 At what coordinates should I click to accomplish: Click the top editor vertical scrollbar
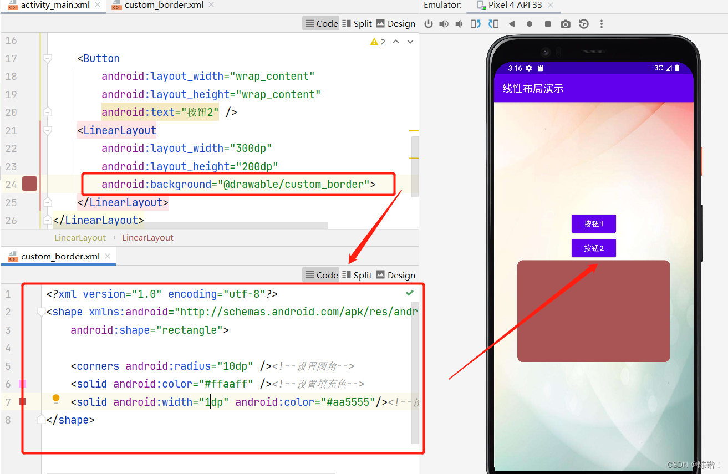pyautogui.click(x=415, y=166)
